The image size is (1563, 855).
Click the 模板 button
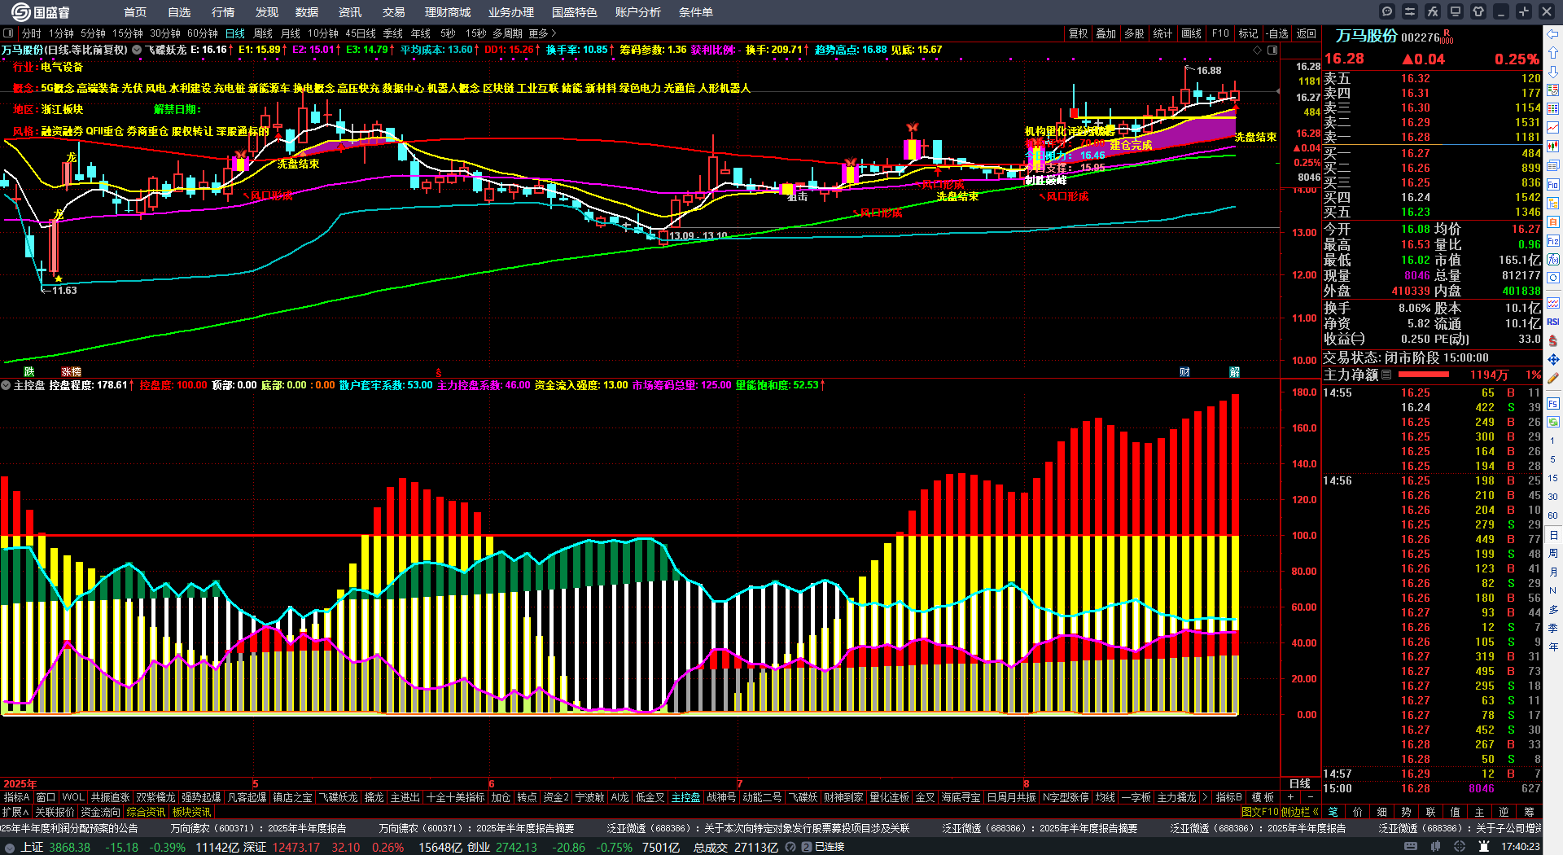(1263, 797)
